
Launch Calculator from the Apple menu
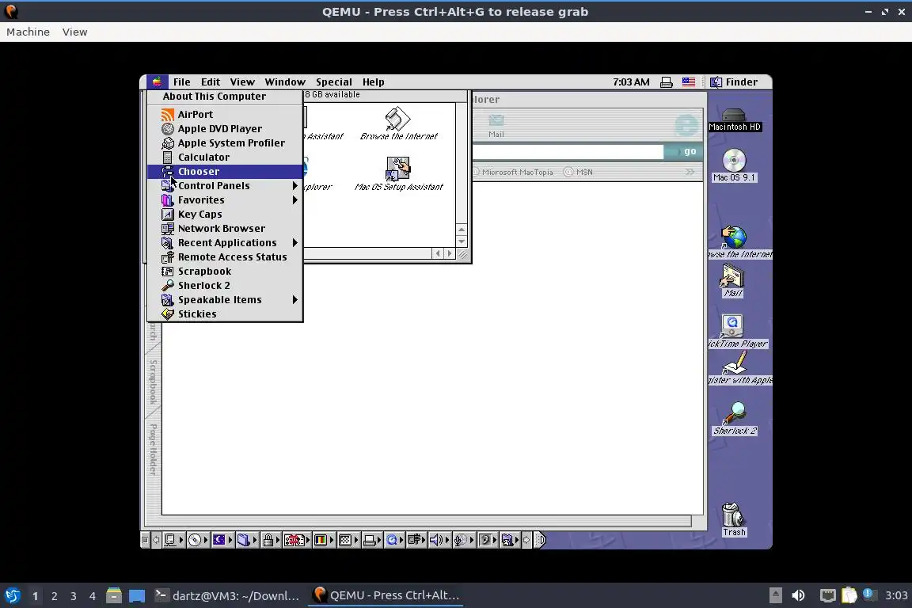(x=225, y=157)
